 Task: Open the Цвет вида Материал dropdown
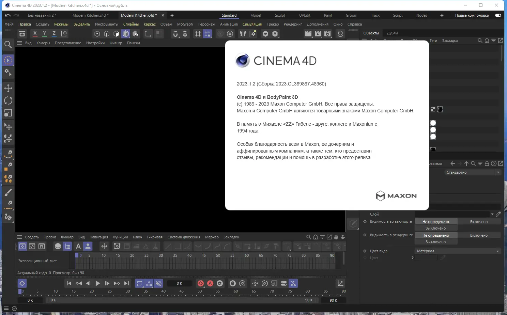point(458,251)
